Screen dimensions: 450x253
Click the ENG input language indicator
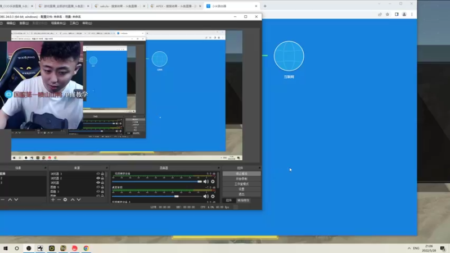(416, 249)
